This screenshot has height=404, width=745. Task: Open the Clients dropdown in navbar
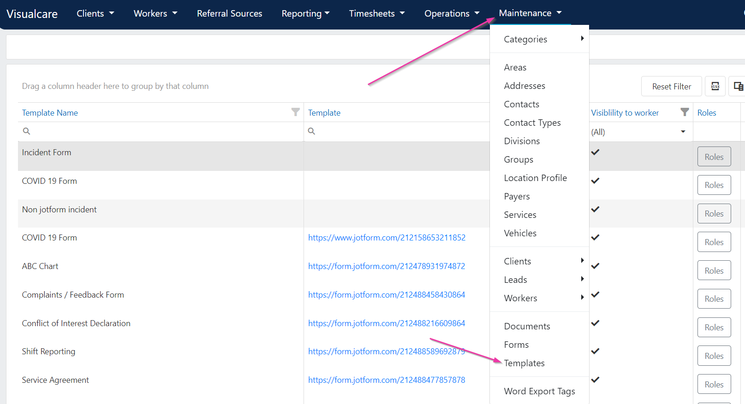tap(95, 13)
